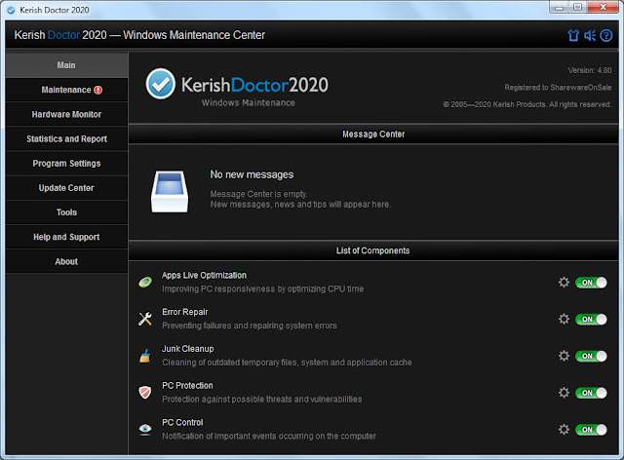Screen dimensions: 624x460
Task: Click the title bar Kerish Doctor app icon
Action: [x=11, y=10]
